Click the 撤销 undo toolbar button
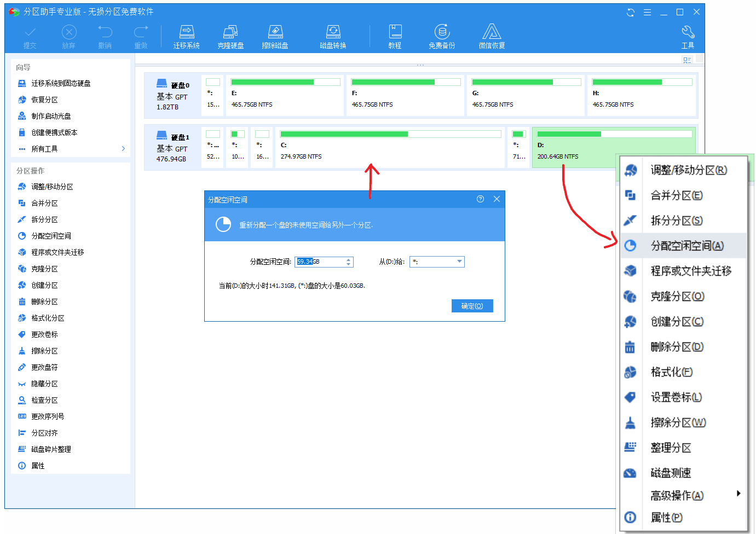 click(x=105, y=37)
